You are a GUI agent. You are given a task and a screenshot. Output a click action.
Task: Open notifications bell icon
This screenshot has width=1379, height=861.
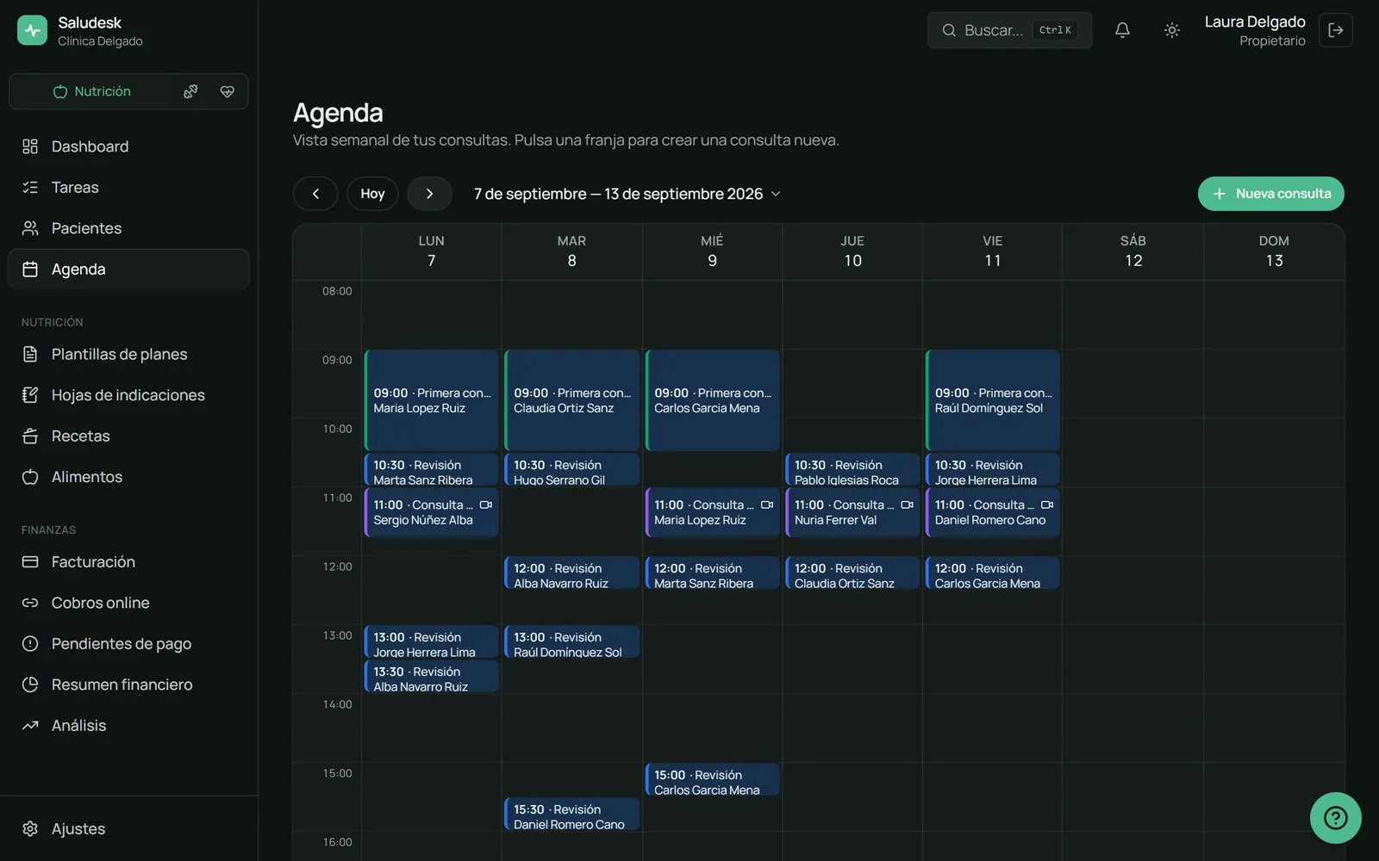(1122, 30)
